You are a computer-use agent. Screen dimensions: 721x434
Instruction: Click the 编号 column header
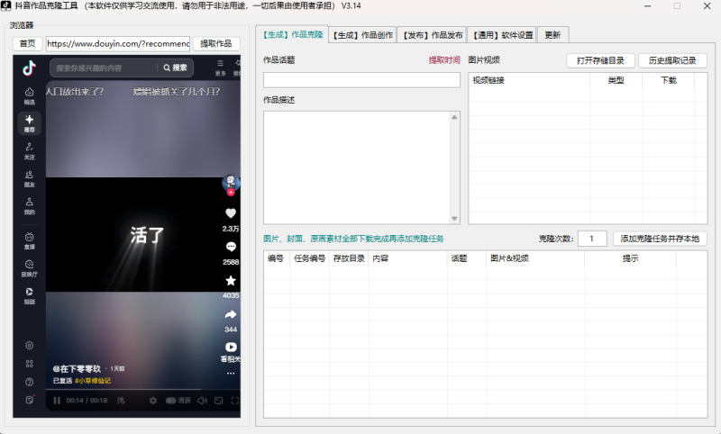tap(277, 258)
